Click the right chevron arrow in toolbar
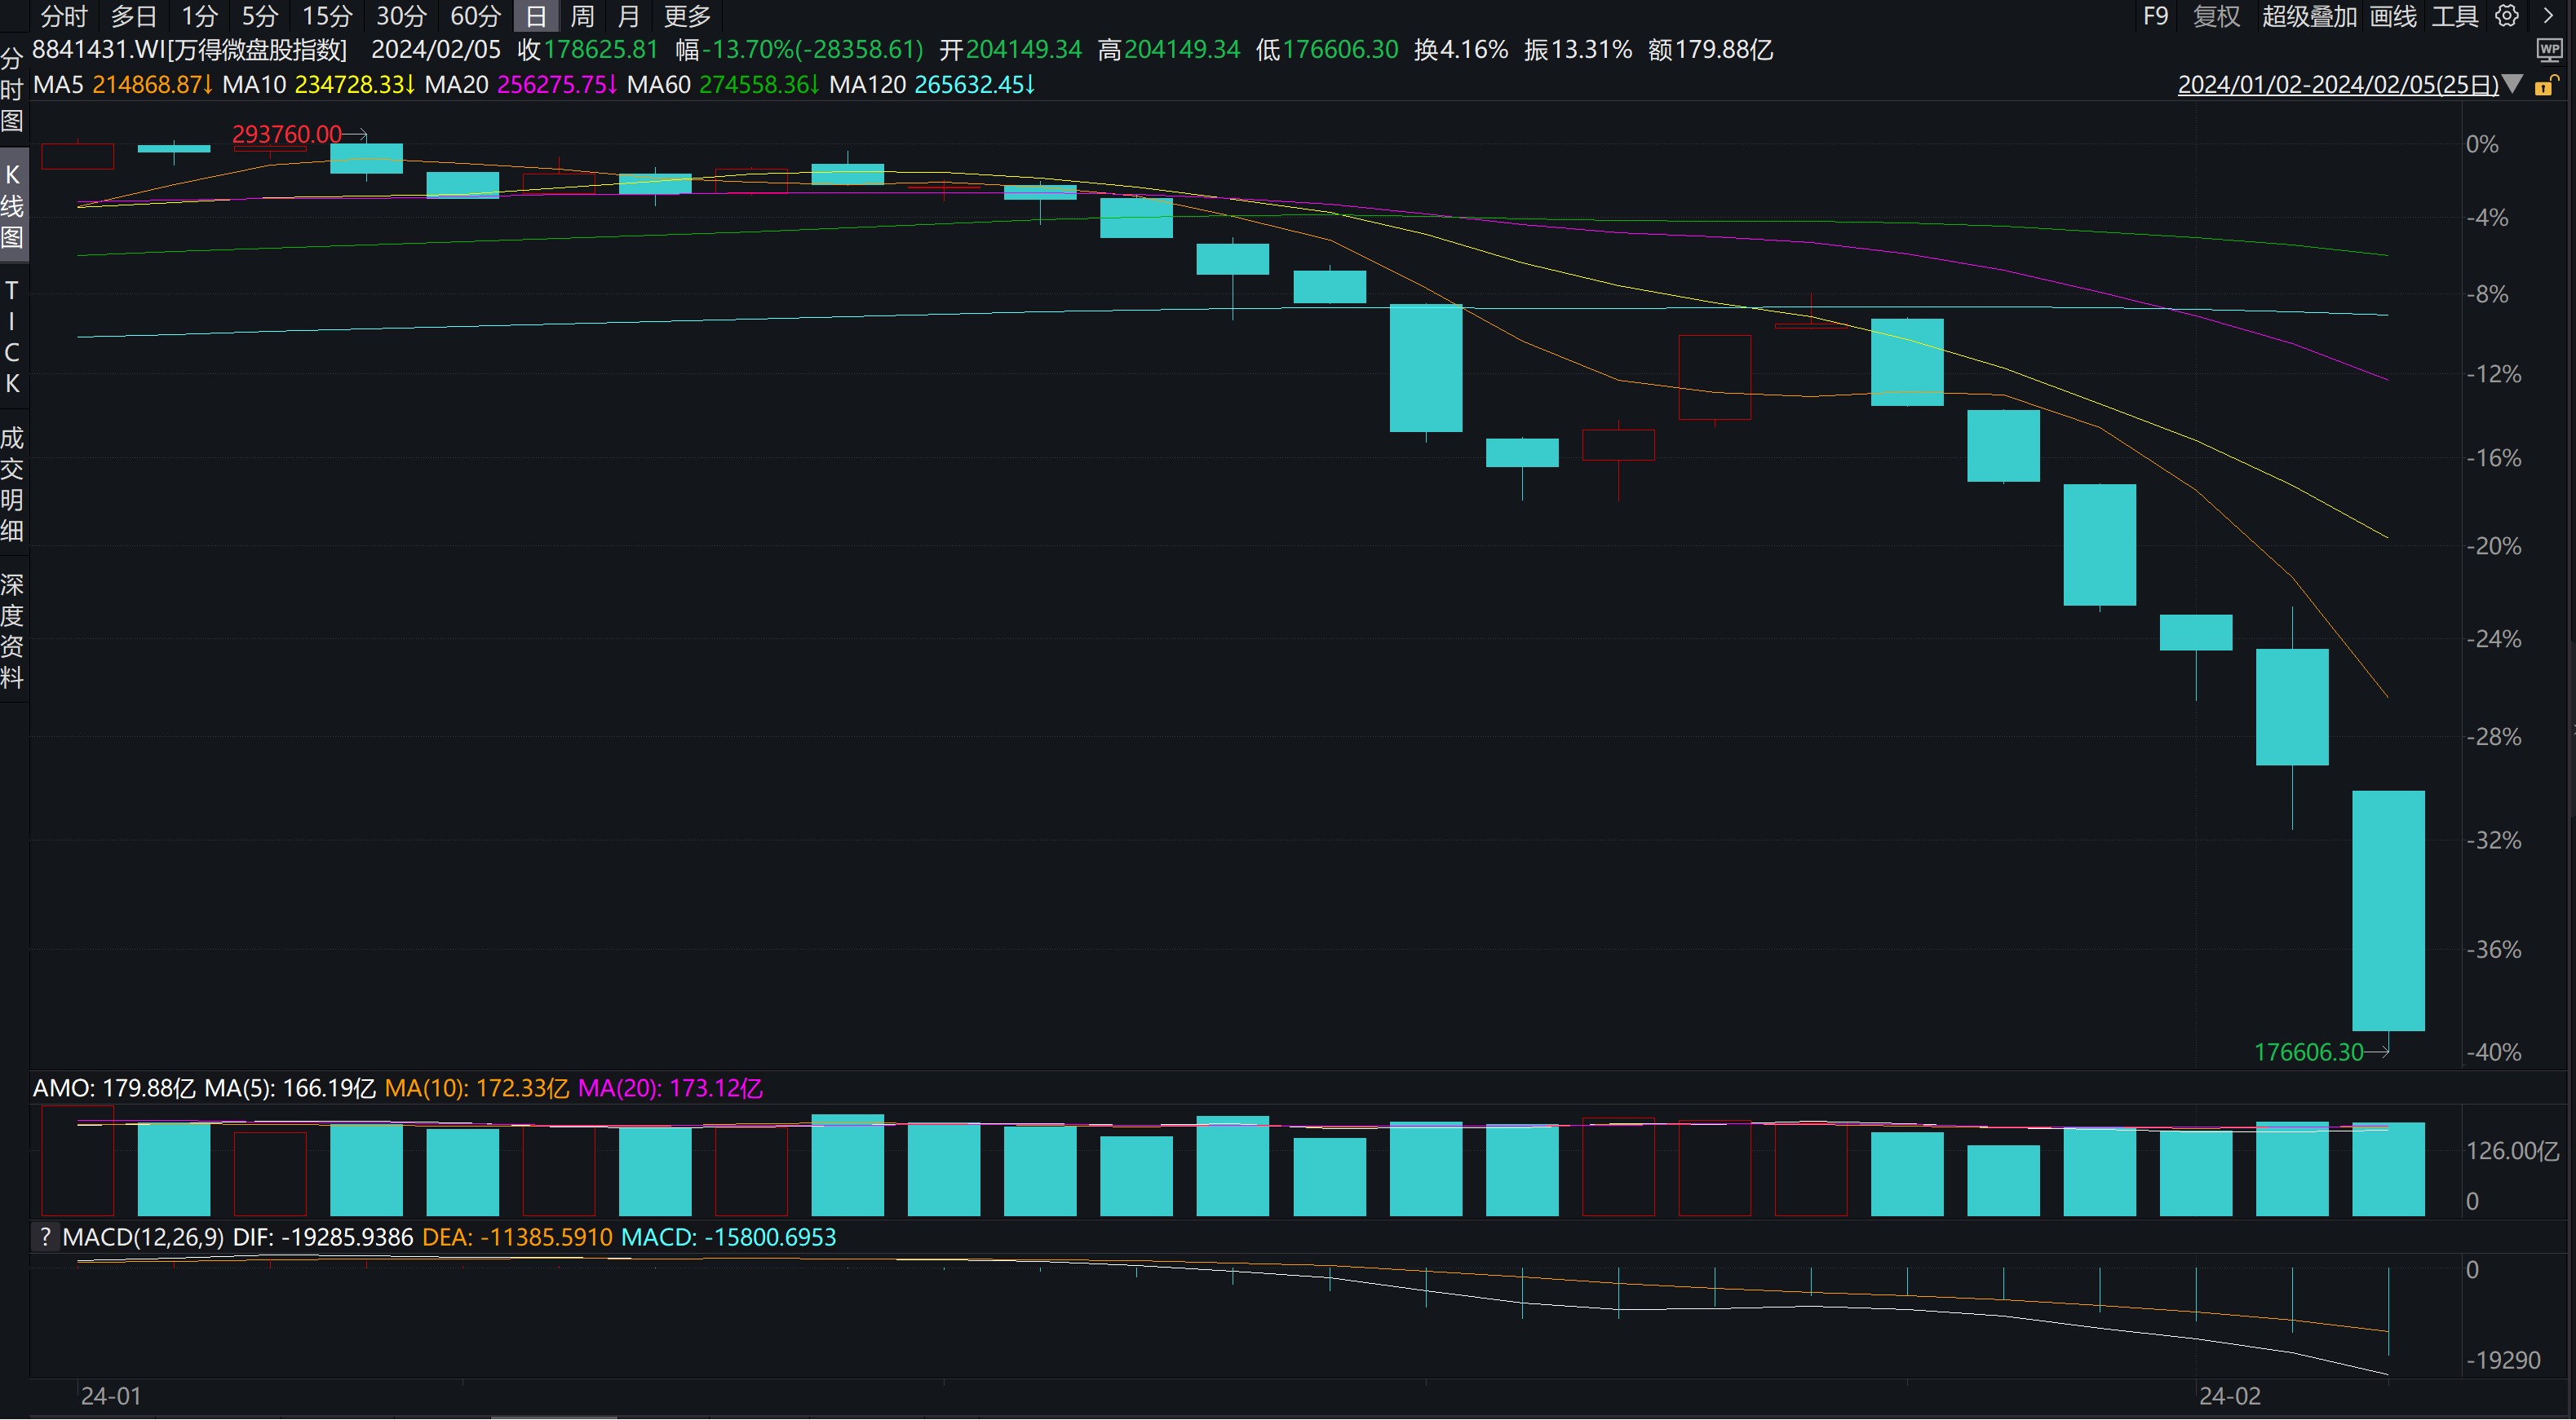 click(2548, 16)
